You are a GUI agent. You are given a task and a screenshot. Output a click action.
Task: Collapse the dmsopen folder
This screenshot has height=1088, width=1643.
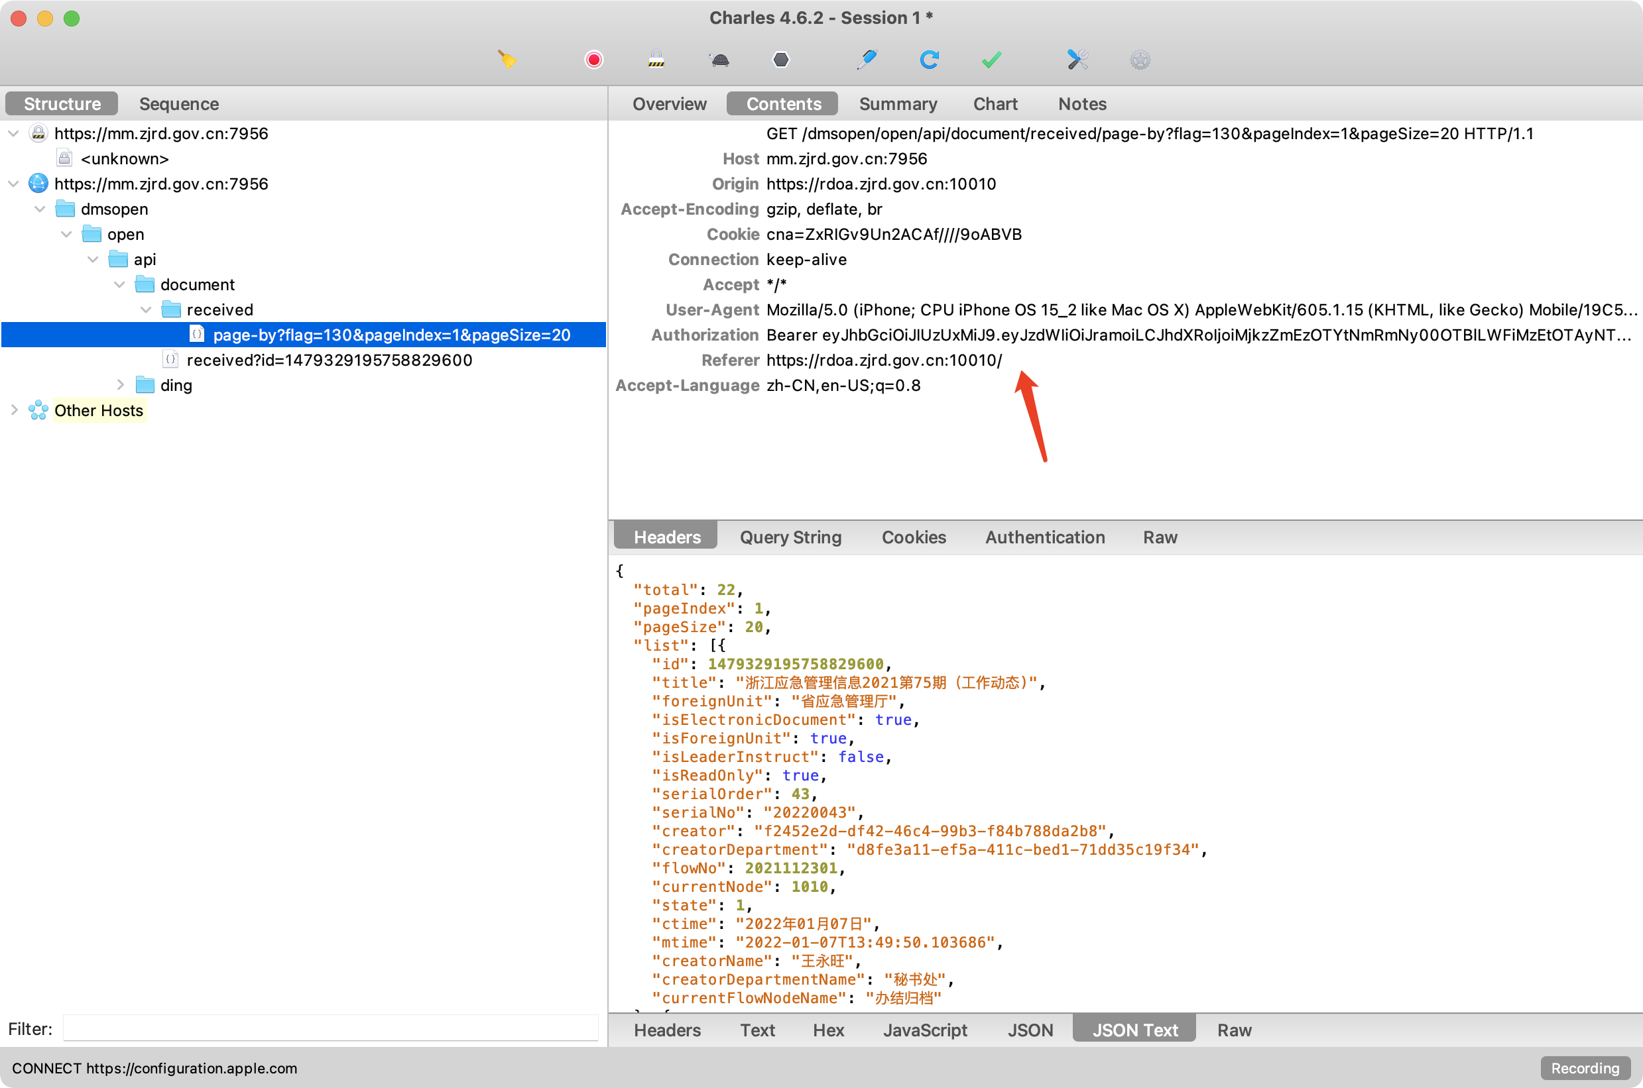[40, 209]
